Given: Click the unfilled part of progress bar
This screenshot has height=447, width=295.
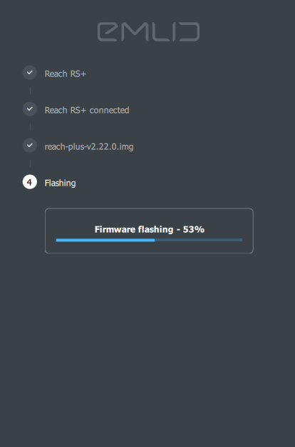Looking at the screenshot, I should (199, 241).
